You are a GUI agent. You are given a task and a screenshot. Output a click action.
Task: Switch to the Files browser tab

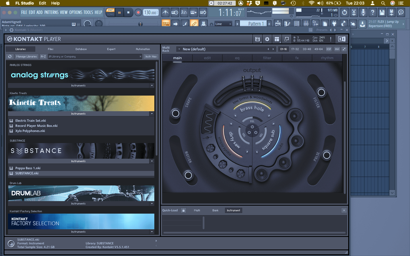[51, 49]
